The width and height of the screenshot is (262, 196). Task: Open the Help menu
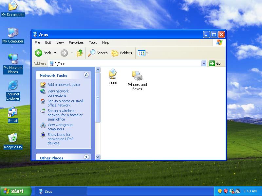(x=105, y=42)
